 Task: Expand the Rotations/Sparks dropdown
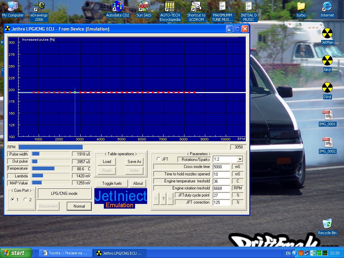tap(240, 159)
